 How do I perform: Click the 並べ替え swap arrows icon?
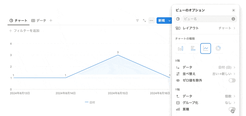point(178,74)
